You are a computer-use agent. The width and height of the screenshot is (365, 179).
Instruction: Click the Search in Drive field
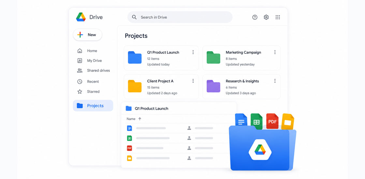(x=180, y=17)
